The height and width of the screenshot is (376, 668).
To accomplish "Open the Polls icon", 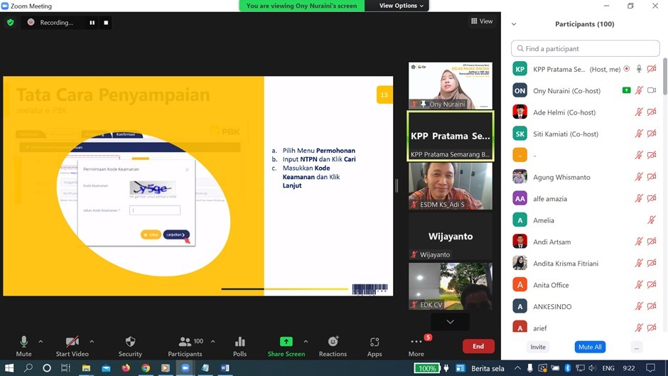I will click(239, 342).
